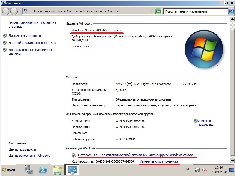The height and width of the screenshot is (176, 235).
Task: Click the computer icon in address bar
Action: pyautogui.click(x=25, y=11)
